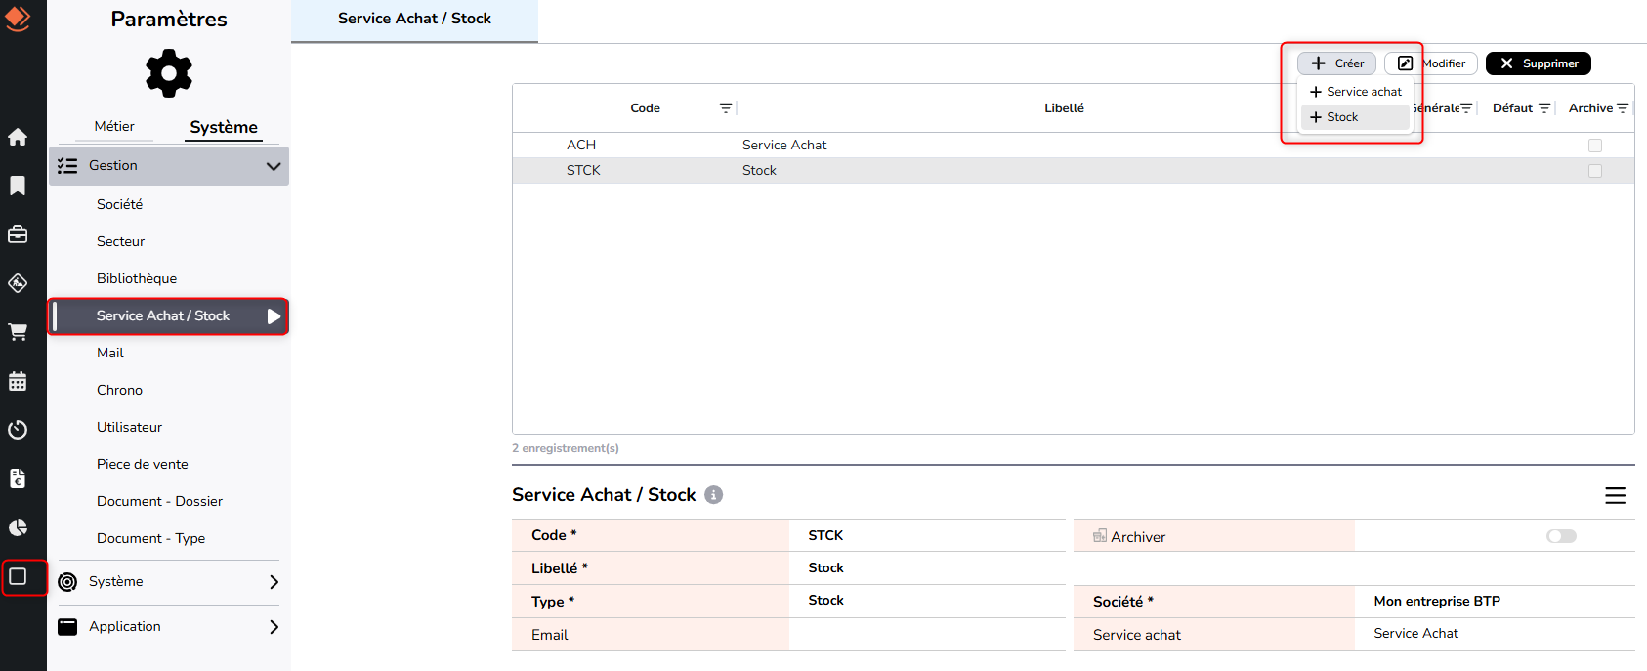Open the shopping cart icon in sidebar
Image resolution: width=1647 pixels, height=671 pixels.
pos(18,332)
